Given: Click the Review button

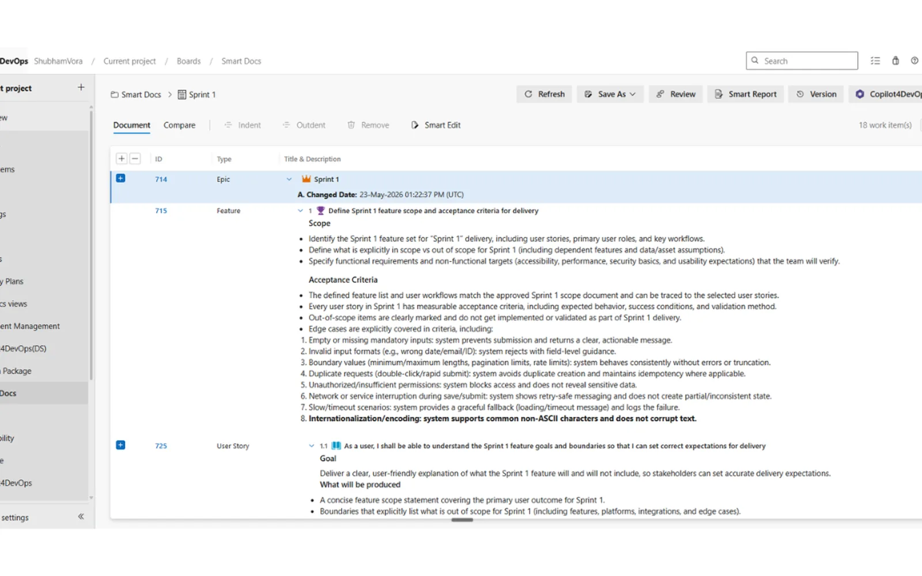Looking at the screenshot, I should pos(676,94).
